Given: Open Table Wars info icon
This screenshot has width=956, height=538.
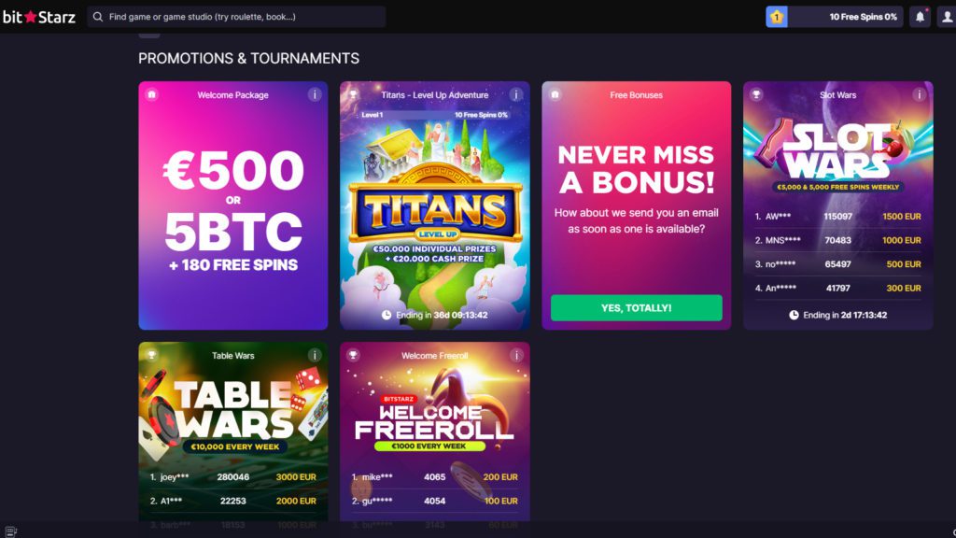Looking at the screenshot, I should coord(315,355).
